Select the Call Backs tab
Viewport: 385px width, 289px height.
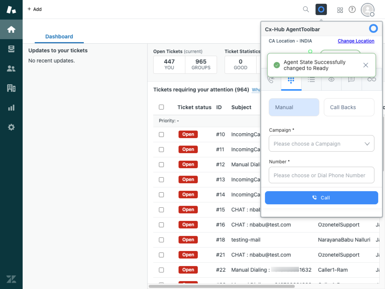[x=349, y=107]
